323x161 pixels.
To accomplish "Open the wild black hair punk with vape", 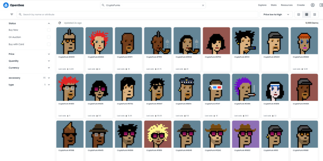I will 245,41.
